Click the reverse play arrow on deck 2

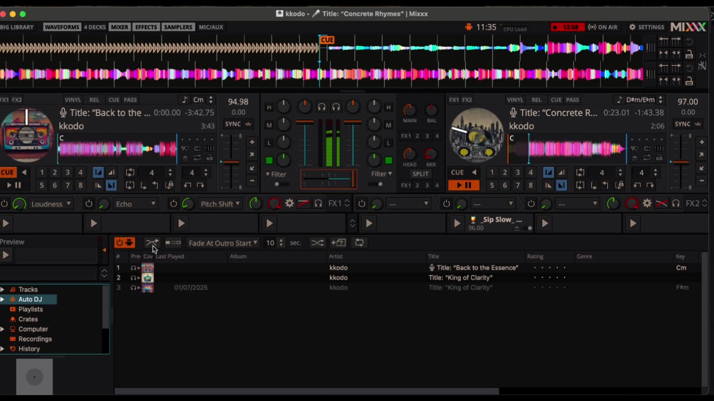click(474, 173)
